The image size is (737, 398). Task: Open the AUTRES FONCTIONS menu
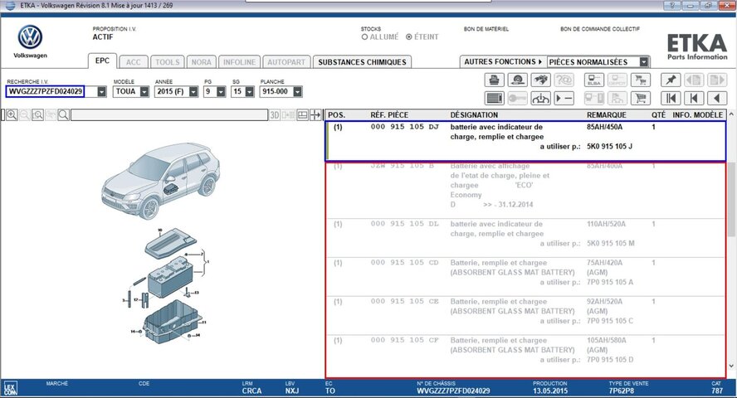(x=503, y=62)
